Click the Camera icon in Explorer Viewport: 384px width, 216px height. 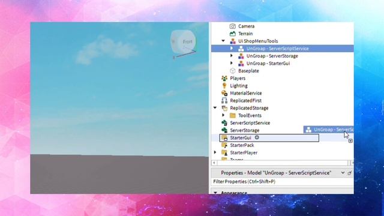pyautogui.click(x=232, y=26)
